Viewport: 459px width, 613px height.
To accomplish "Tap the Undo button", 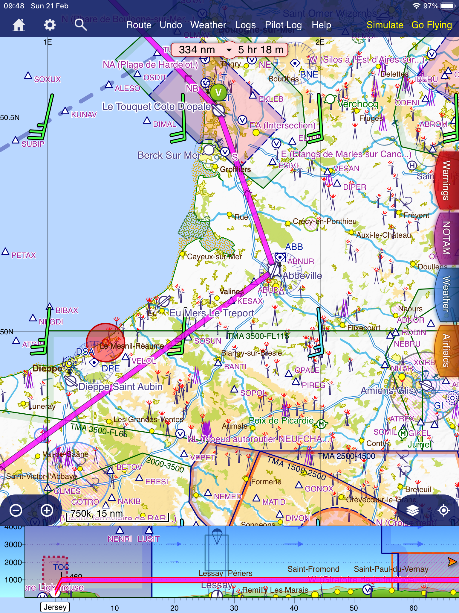I will coord(171,25).
